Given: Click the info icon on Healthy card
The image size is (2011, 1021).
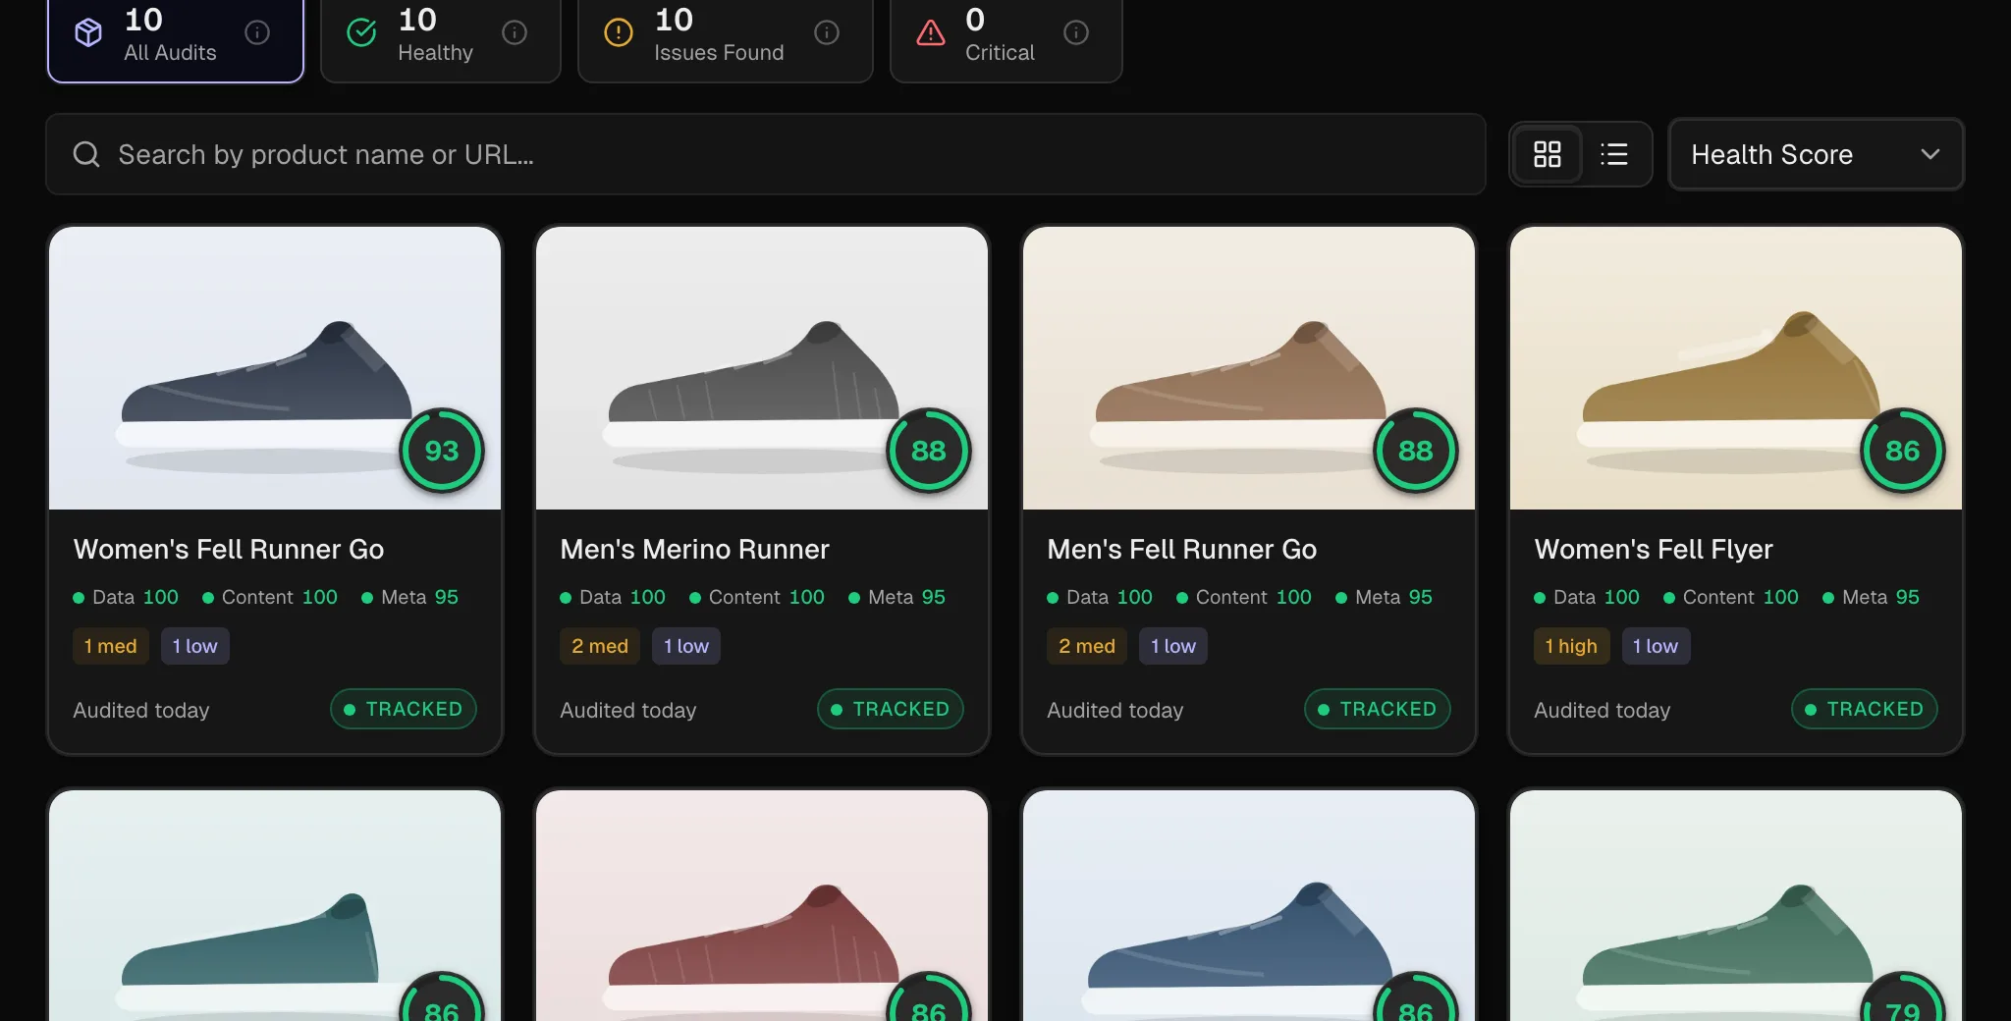Looking at the screenshot, I should (515, 32).
